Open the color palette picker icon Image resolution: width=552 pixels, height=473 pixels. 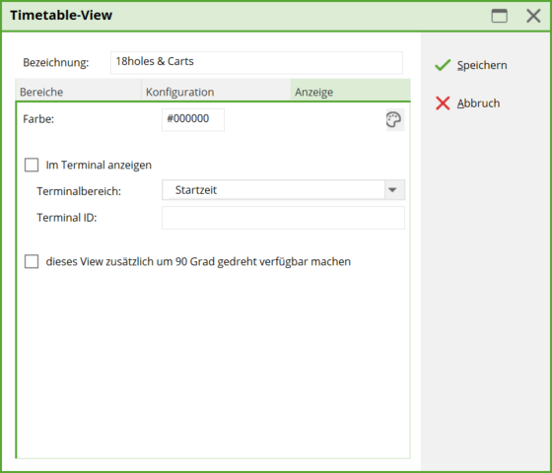395,119
